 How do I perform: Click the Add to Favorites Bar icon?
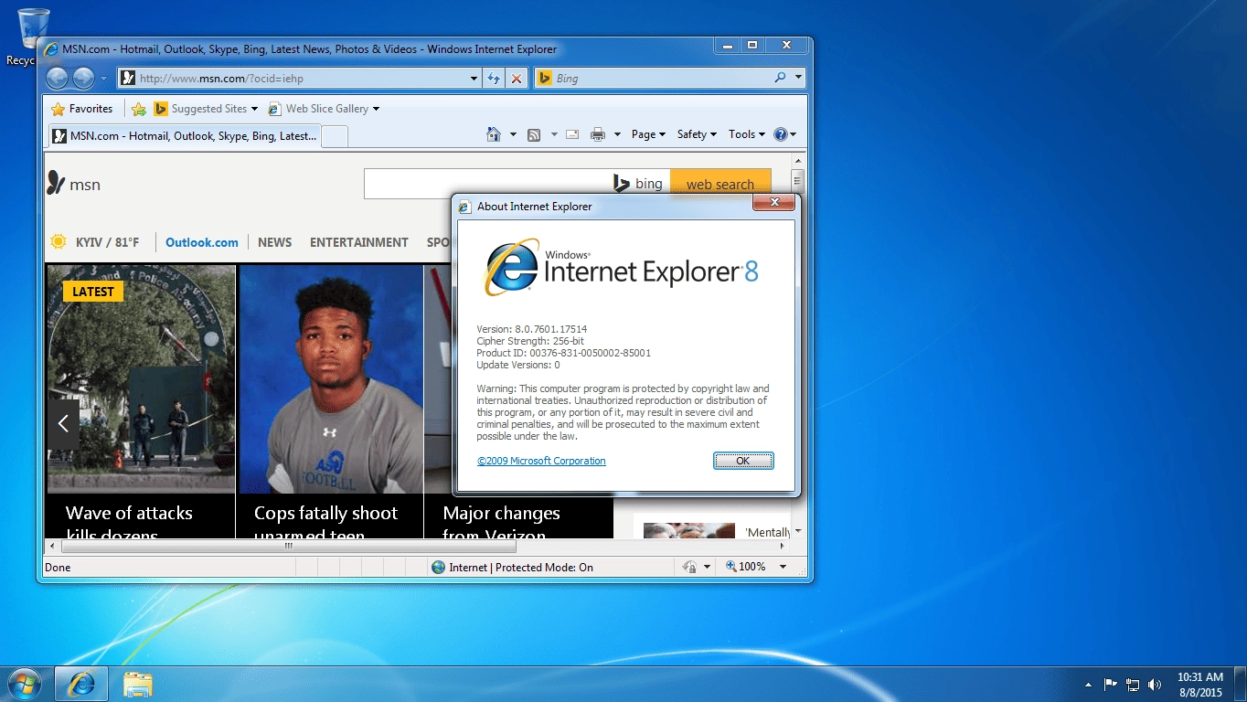tap(139, 109)
